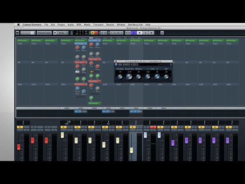
Task: Click the RoomWorks Reverb Time knob
Action: (x=129, y=77)
